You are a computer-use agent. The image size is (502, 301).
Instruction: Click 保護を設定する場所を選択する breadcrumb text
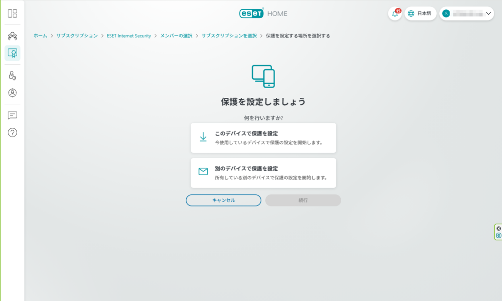tap(298, 36)
